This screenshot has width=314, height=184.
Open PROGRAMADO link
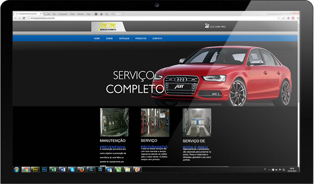tap(154, 147)
